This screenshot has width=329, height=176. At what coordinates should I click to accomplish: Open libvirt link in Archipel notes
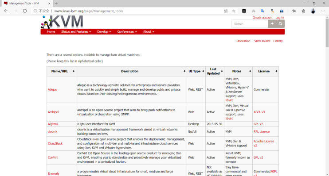click(229, 119)
